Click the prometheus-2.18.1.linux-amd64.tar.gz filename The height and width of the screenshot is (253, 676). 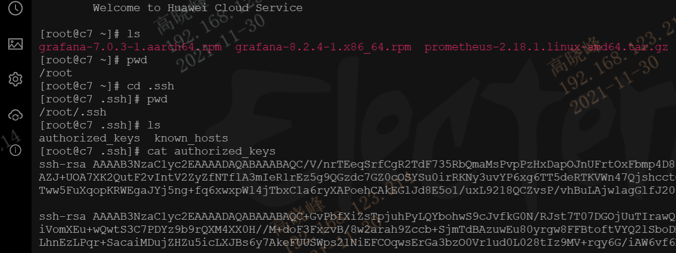[x=546, y=47]
